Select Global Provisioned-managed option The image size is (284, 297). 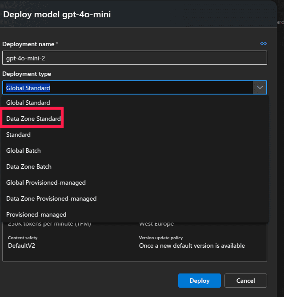[x=46, y=182]
